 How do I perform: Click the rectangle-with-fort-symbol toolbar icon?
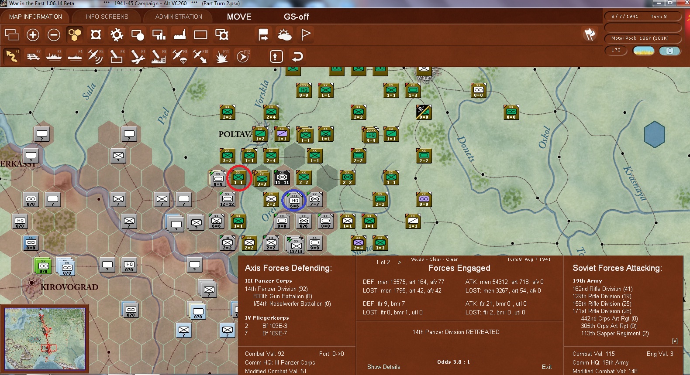(x=222, y=34)
